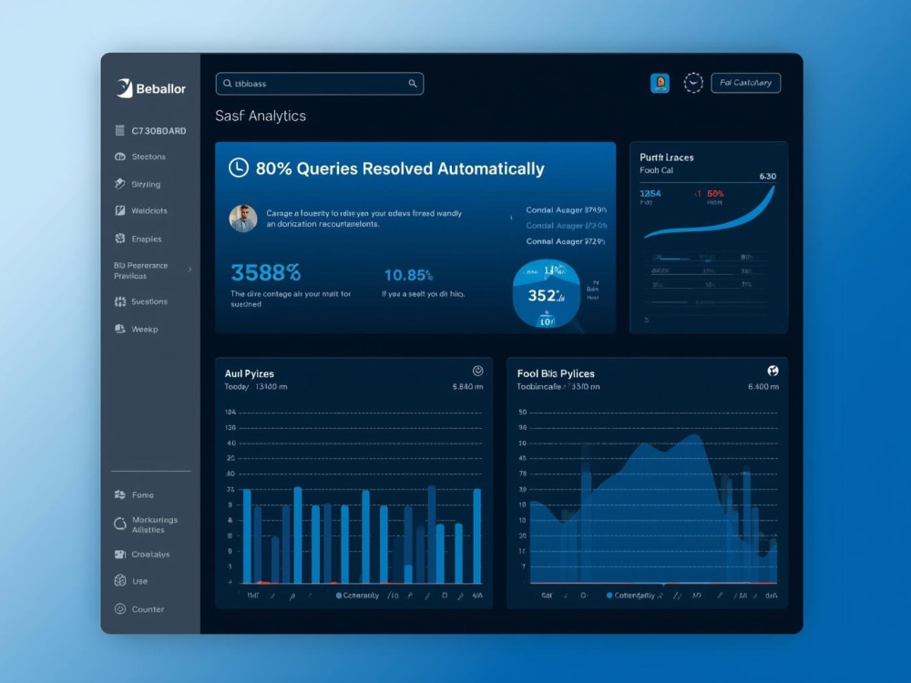This screenshot has width=911, height=683.
Task: Click the Aul Pyizes chart title
Action: [x=250, y=373]
